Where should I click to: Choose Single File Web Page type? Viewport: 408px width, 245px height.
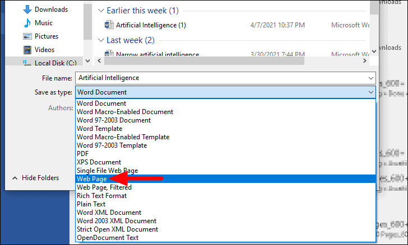(225, 171)
